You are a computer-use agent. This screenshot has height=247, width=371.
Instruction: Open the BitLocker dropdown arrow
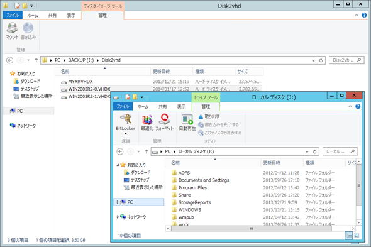(125, 134)
